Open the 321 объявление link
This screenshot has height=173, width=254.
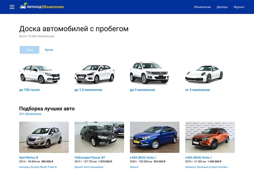click(30, 114)
